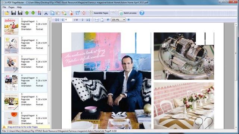239x134 pixels.
Task: Go to previous page in viewer
Action: (62, 20)
